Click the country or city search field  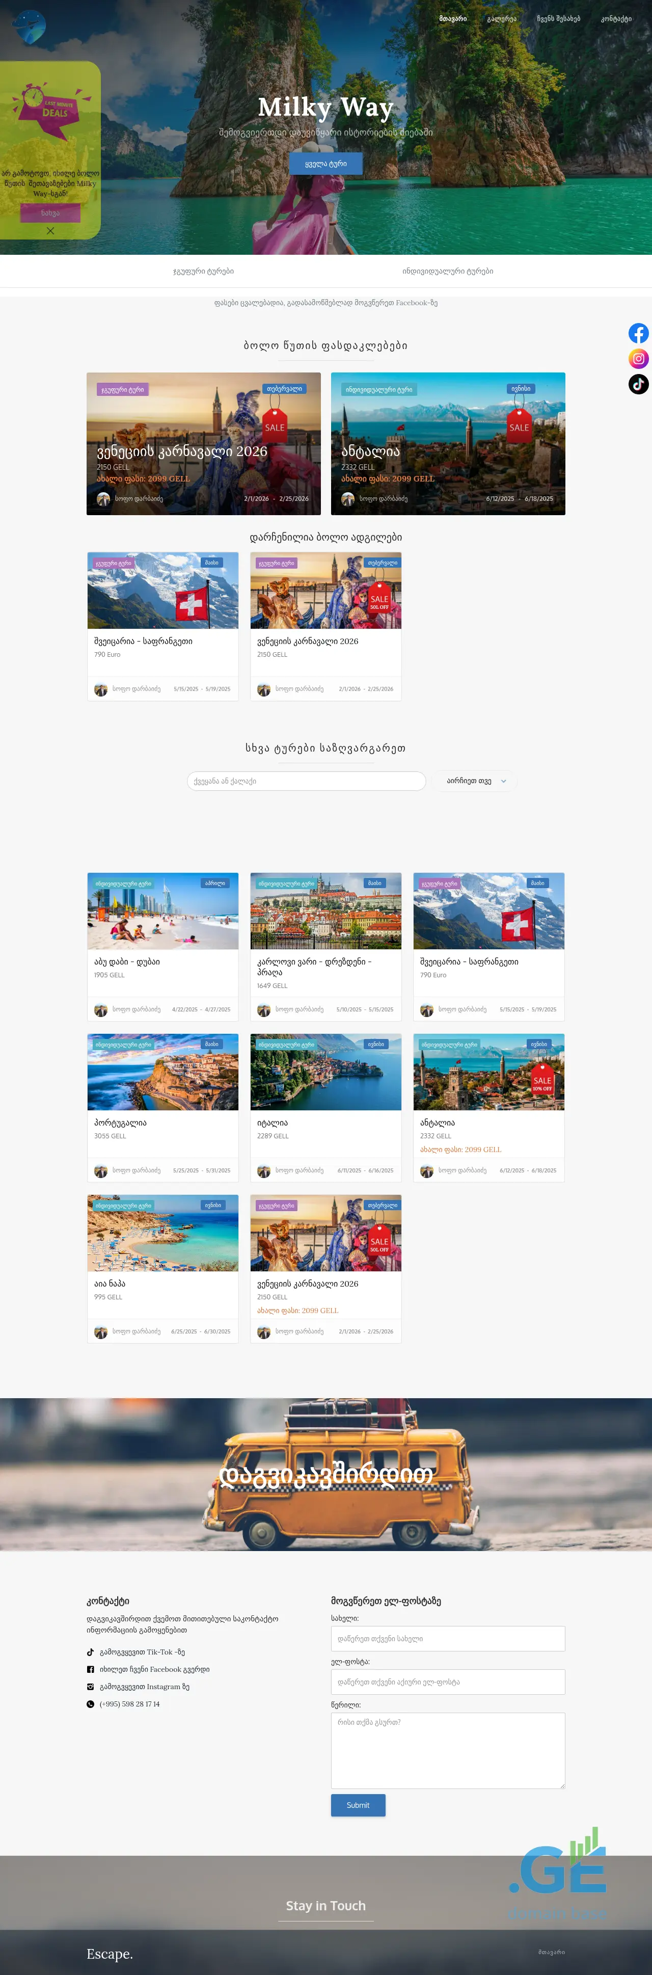[x=307, y=781]
